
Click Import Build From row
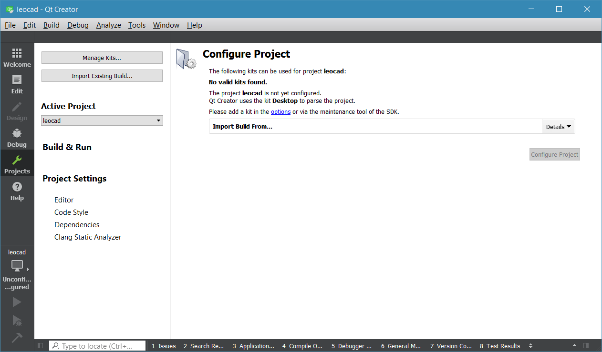[375, 127]
